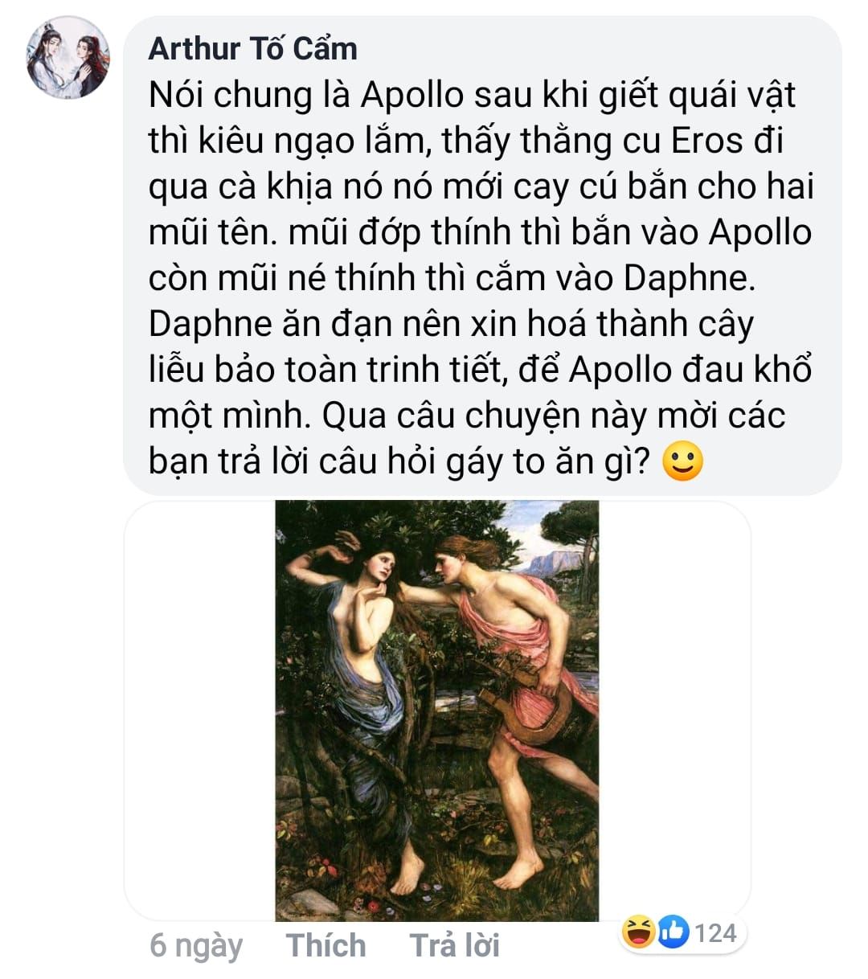Open the 6 ngày timestamp link
The image size is (868, 979).
[x=196, y=946]
